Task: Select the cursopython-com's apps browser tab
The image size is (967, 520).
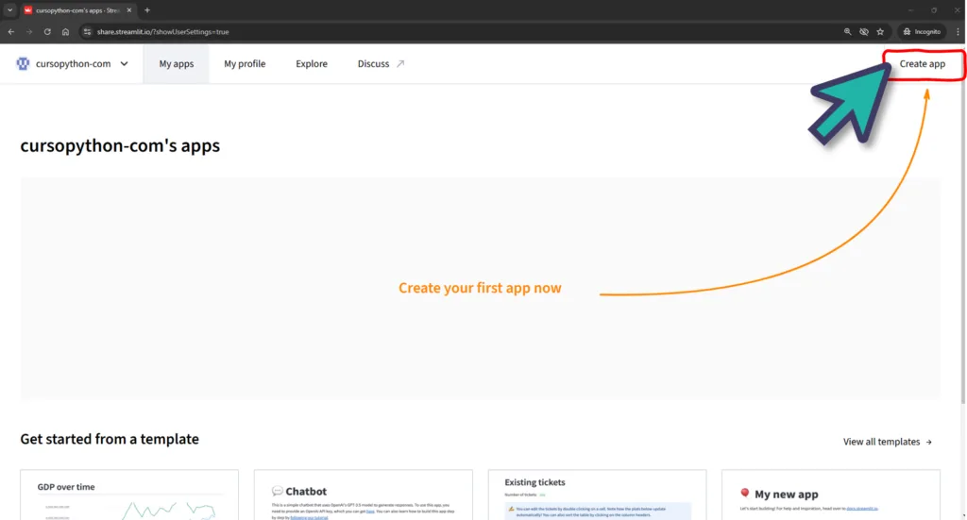Action: tap(77, 10)
